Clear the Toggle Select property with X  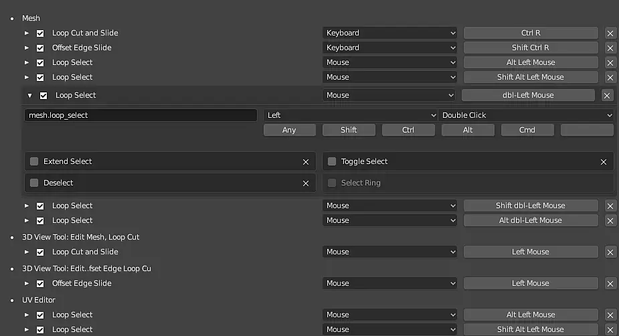point(604,161)
